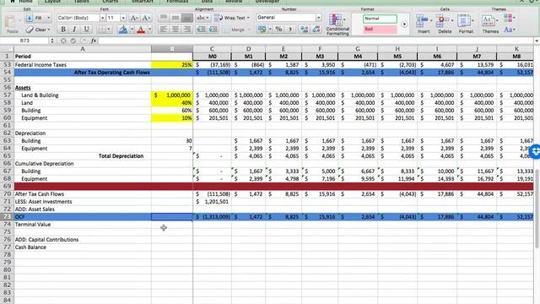
Task: Switch to the Home tab
Action: (x=21, y=2)
